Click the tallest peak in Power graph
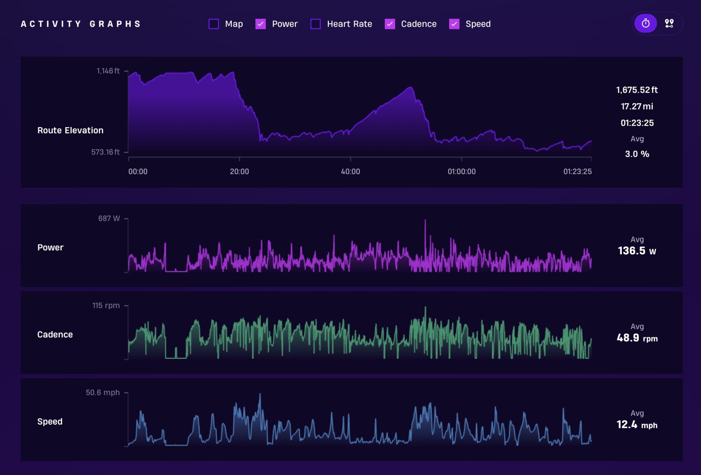The image size is (701, 475). tap(425, 220)
